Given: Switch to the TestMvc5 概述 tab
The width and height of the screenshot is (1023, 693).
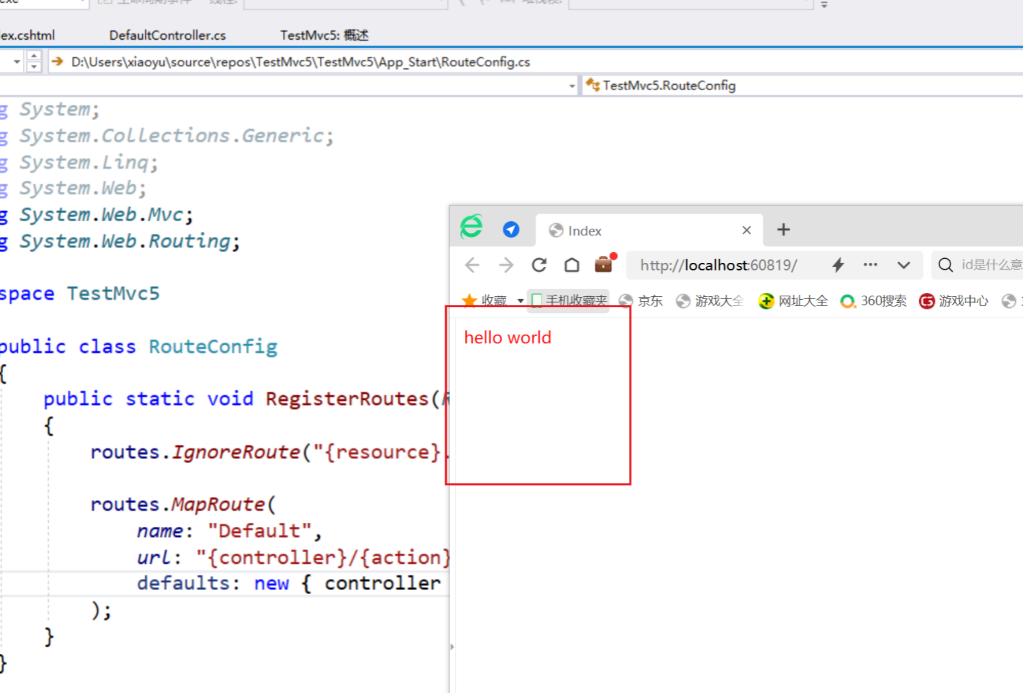Looking at the screenshot, I should tap(324, 36).
